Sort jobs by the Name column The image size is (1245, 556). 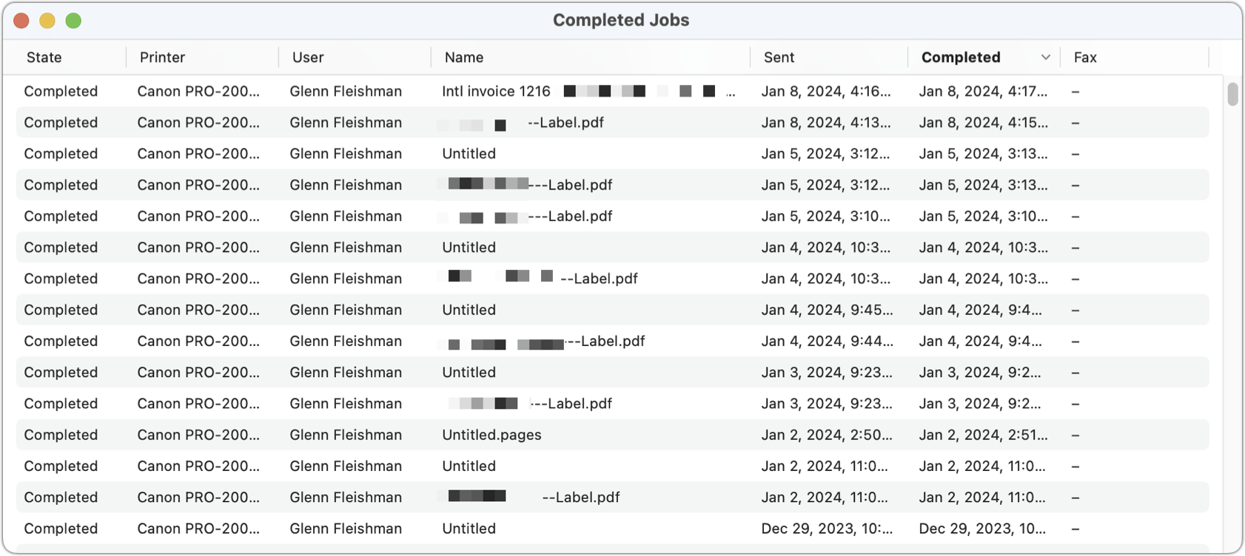point(464,57)
